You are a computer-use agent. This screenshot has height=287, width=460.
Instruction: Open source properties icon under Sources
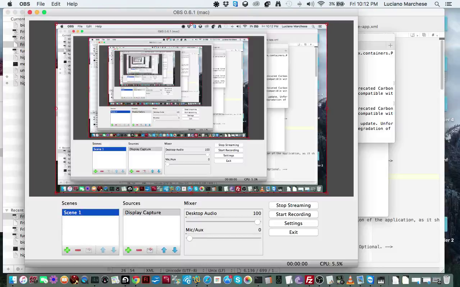[x=150, y=250]
